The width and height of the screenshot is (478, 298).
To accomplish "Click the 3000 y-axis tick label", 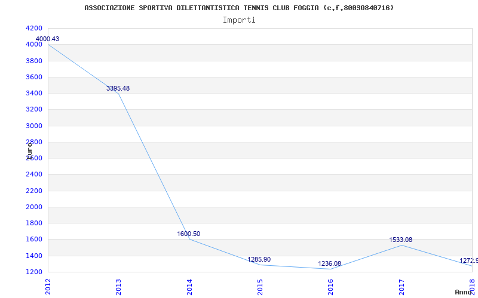I will (34, 126).
